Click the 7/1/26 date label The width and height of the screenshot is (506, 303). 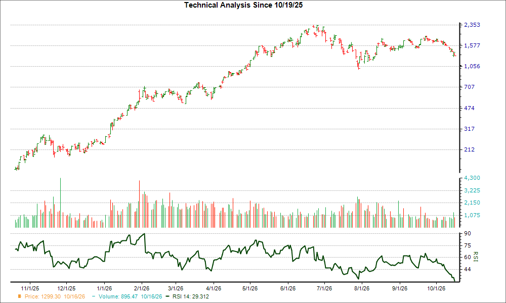click(324, 288)
